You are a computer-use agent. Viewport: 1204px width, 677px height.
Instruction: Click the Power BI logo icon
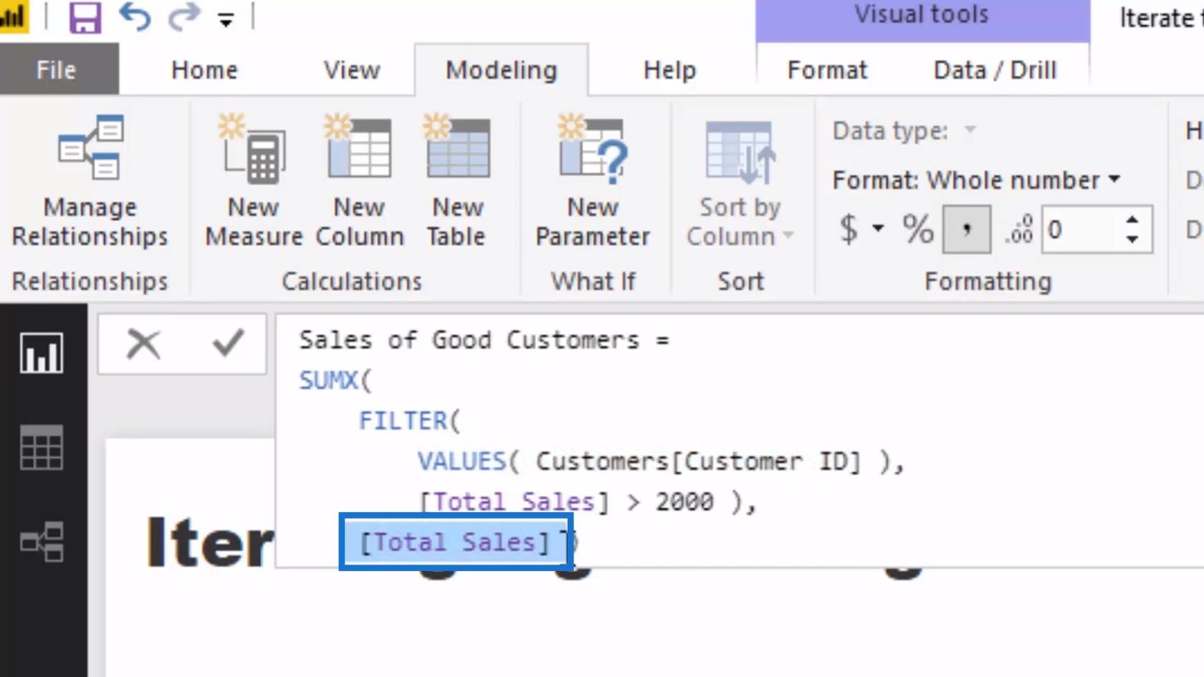pos(13,16)
